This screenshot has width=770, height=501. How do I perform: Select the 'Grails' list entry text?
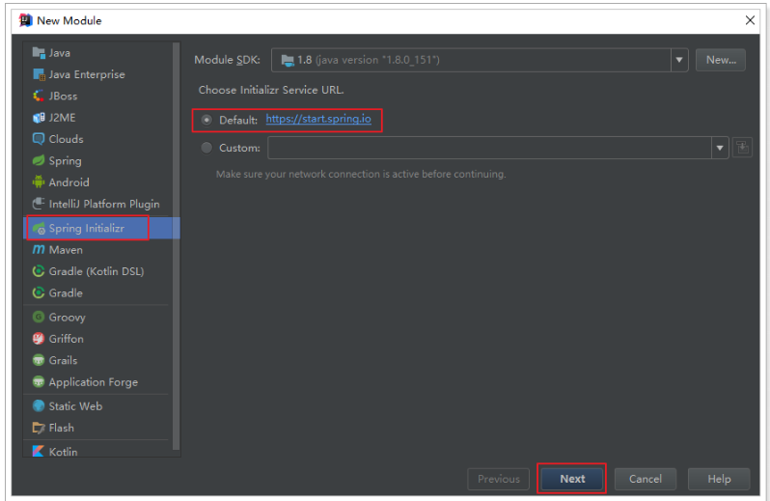[x=64, y=360]
